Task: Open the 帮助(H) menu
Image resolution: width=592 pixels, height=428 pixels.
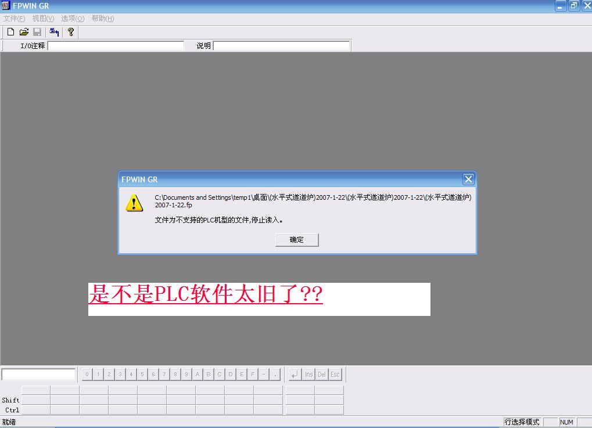Action: click(102, 19)
